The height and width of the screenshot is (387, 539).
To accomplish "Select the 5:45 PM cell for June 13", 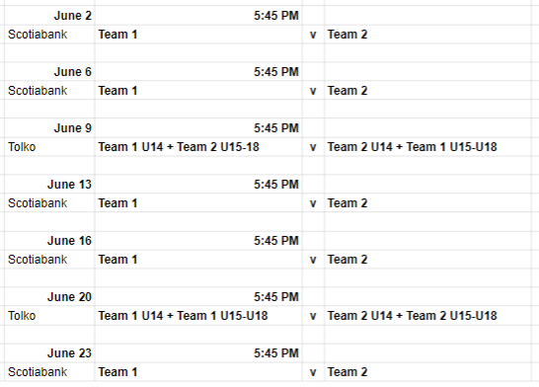I will point(198,185).
